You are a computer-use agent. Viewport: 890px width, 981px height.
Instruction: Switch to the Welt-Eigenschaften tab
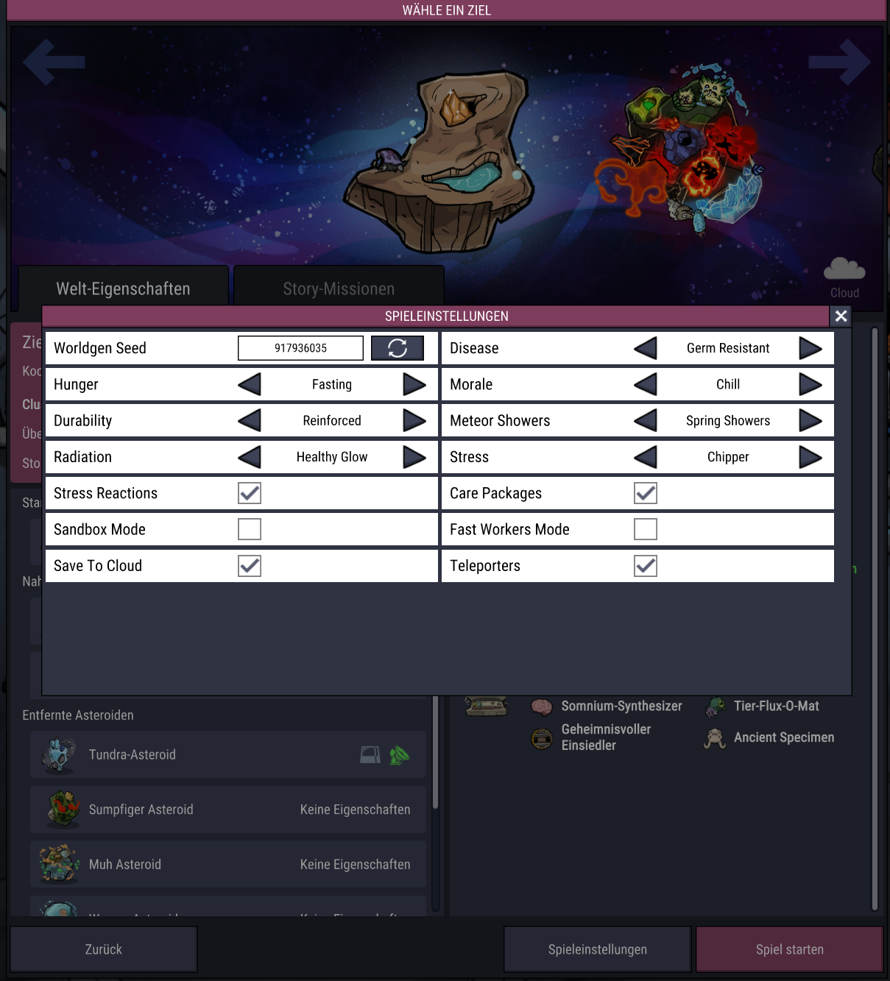(x=123, y=288)
